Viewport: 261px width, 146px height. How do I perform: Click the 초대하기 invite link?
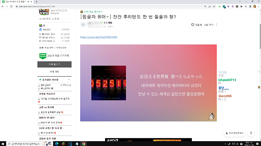coord(66,29)
